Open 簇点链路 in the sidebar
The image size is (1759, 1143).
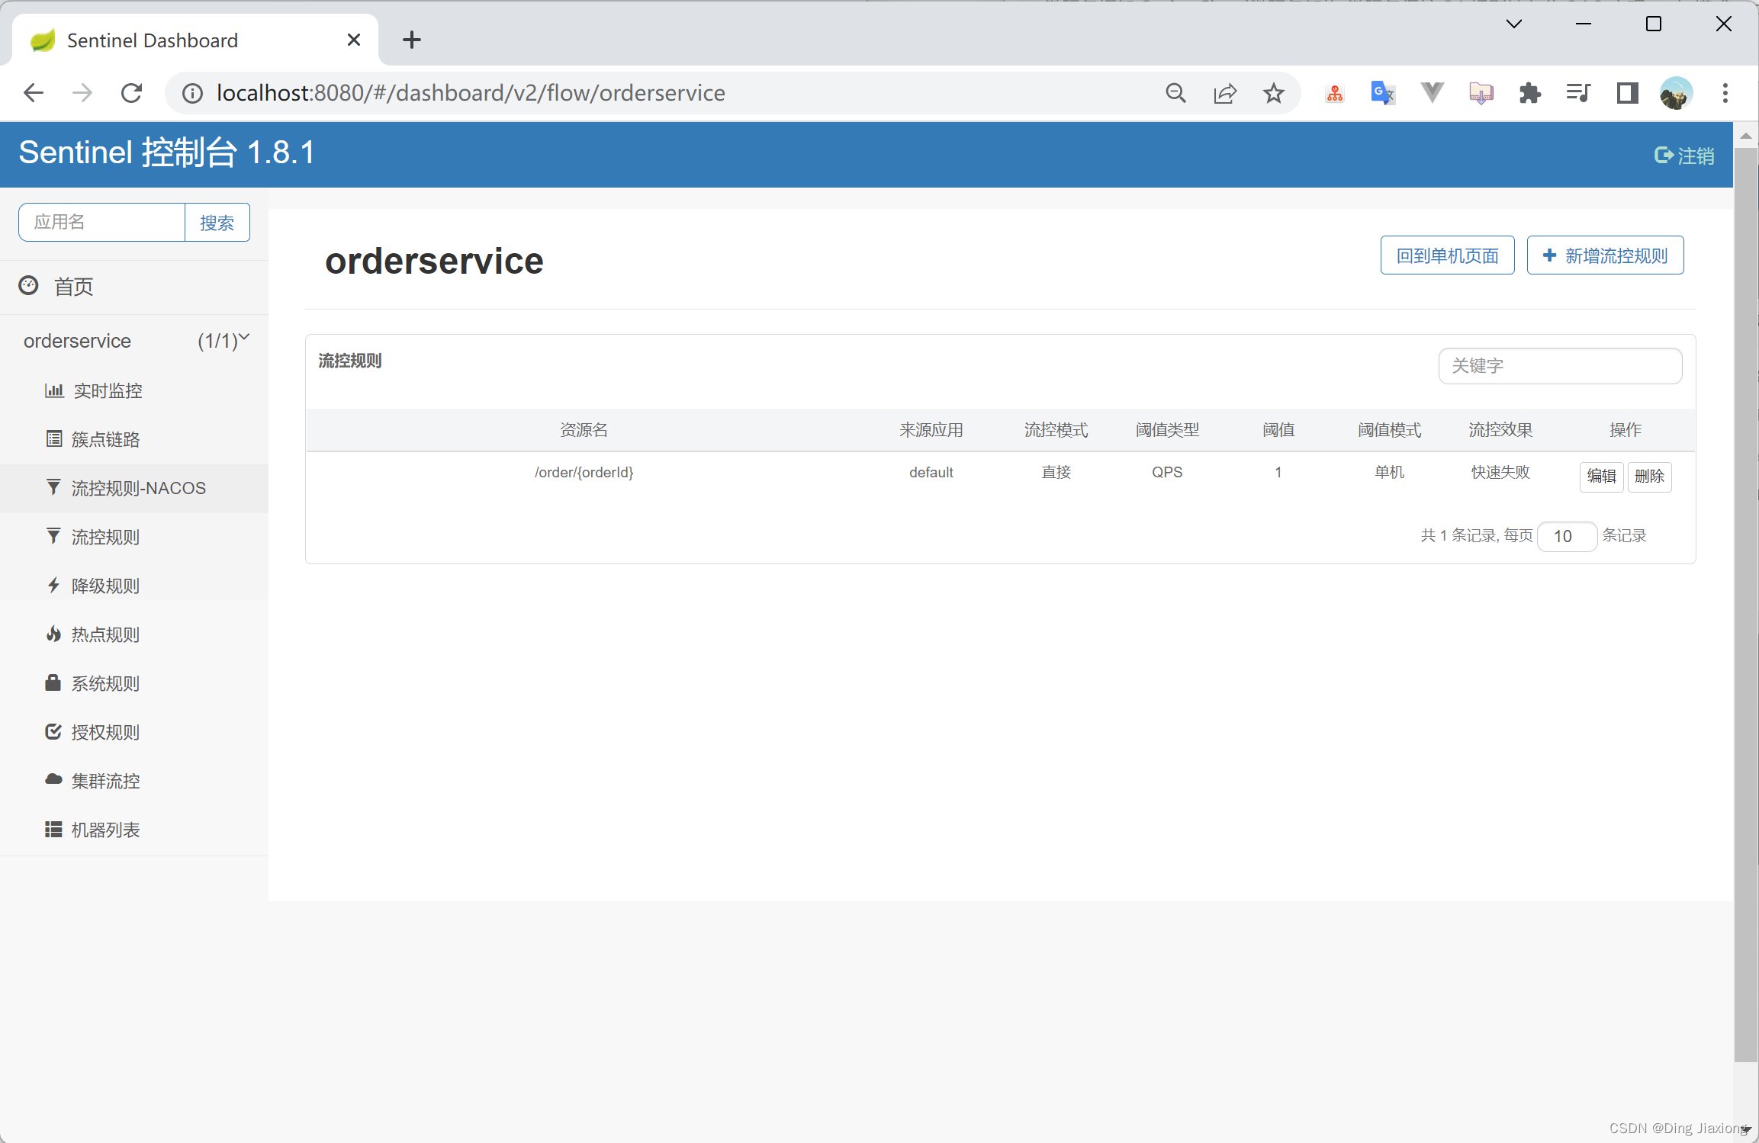click(134, 439)
